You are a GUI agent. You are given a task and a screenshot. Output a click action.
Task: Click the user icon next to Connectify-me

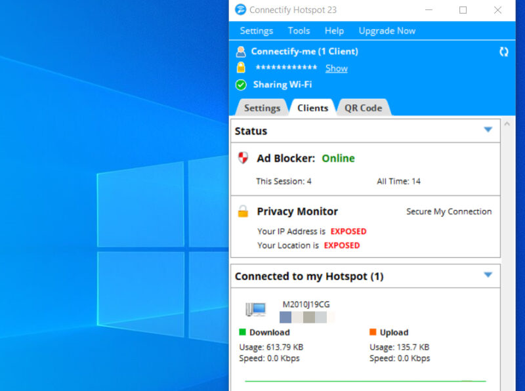pyautogui.click(x=241, y=52)
